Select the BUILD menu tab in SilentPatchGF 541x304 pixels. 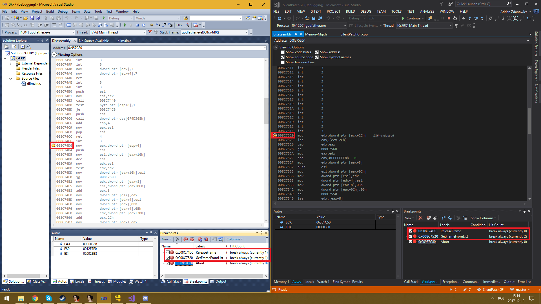click(x=350, y=11)
